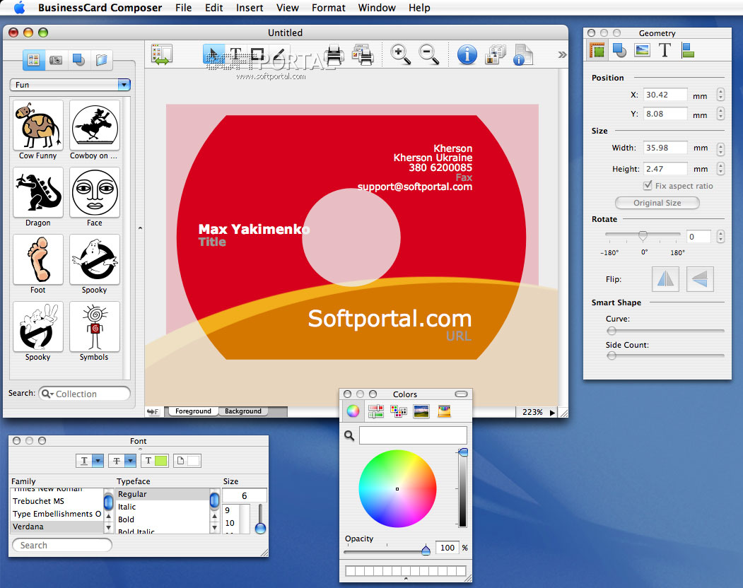Image resolution: width=743 pixels, height=588 pixels.
Task: Select the rectangle shape tool
Action: [x=257, y=54]
